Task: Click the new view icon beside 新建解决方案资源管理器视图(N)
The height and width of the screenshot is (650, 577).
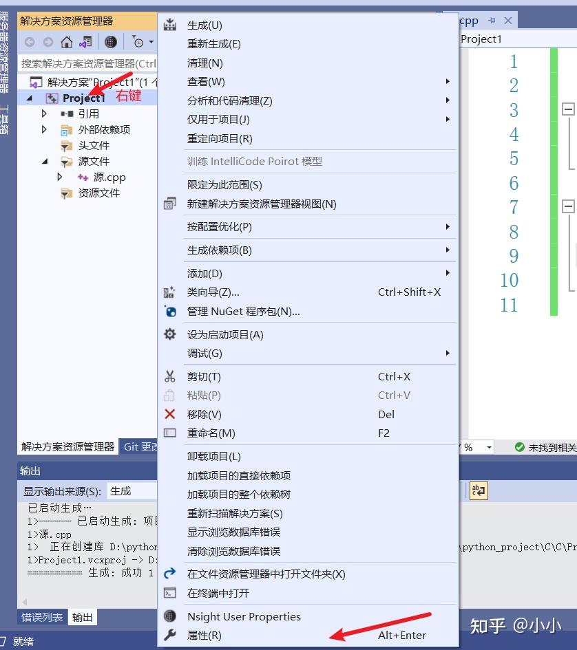Action: pyautogui.click(x=170, y=204)
